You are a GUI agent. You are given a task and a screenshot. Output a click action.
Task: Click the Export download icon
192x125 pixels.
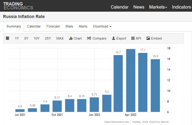click(114, 38)
